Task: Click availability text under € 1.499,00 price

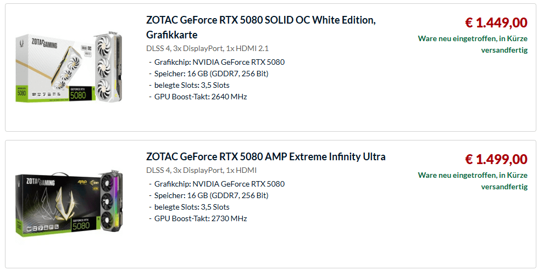Action: [473, 181]
